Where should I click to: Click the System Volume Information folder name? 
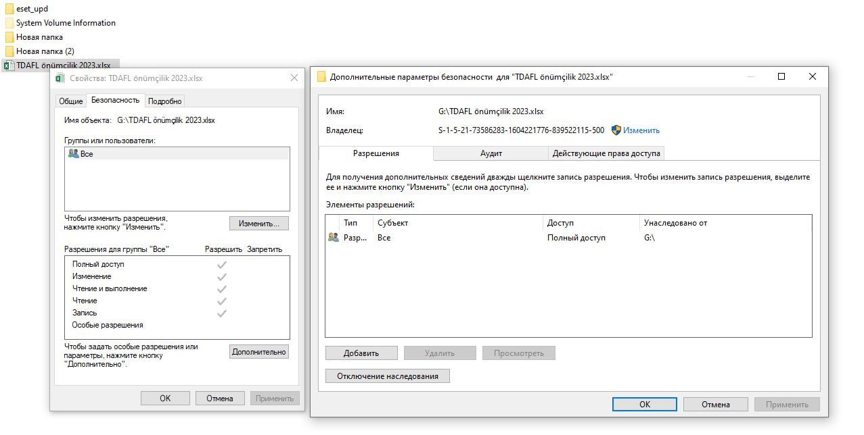point(66,23)
